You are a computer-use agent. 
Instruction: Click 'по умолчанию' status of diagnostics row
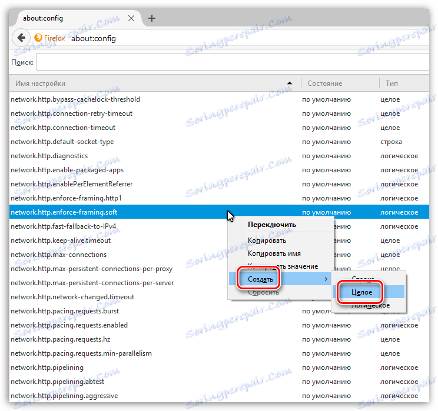tap(326, 156)
